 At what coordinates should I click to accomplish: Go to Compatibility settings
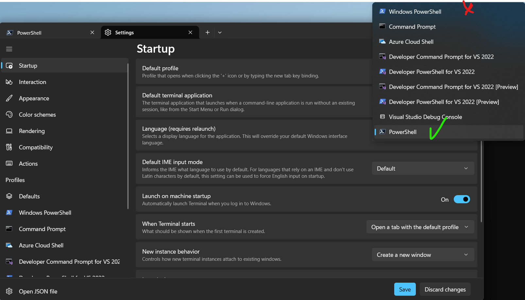(35, 147)
